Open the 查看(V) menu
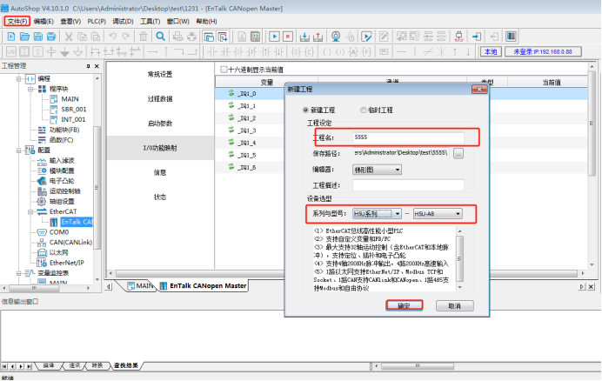This screenshot has width=602, height=381. [x=70, y=21]
